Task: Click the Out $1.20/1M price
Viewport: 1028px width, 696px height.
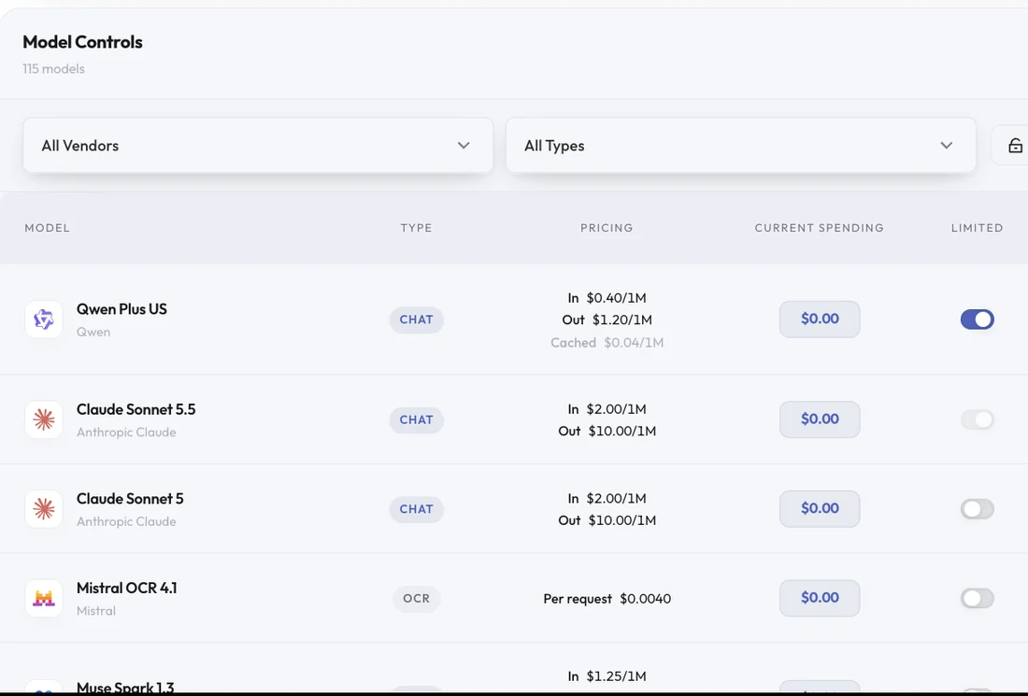Action: click(607, 320)
